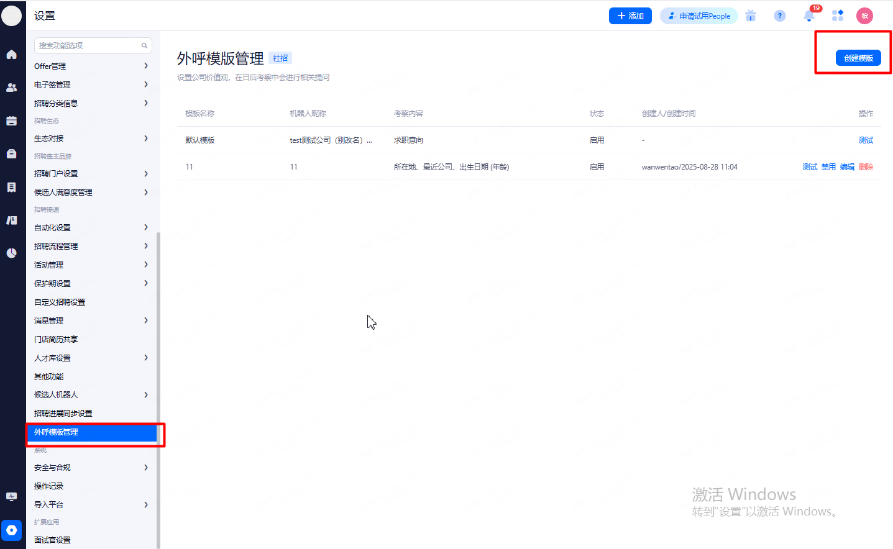
Task: Click the 申请试用People button
Action: tap(698, 16)
